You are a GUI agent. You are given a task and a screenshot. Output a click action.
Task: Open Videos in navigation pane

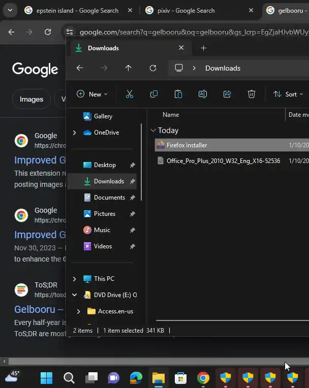coord(98,246)
